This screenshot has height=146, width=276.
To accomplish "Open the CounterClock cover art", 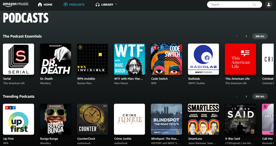I will click(92, 119).
